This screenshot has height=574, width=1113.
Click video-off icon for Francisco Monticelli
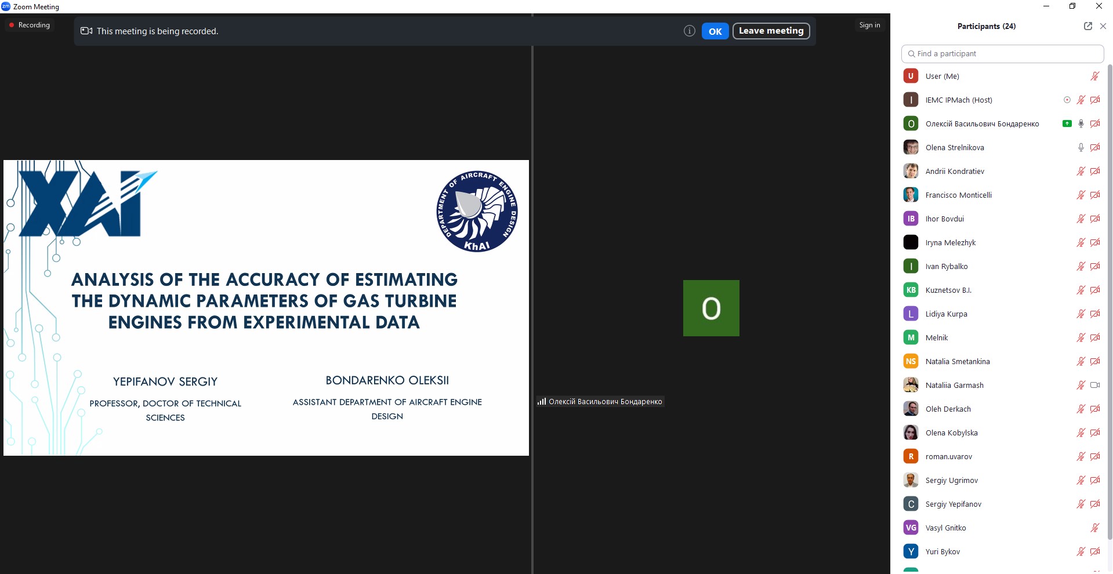click(x=1095, y=195)
